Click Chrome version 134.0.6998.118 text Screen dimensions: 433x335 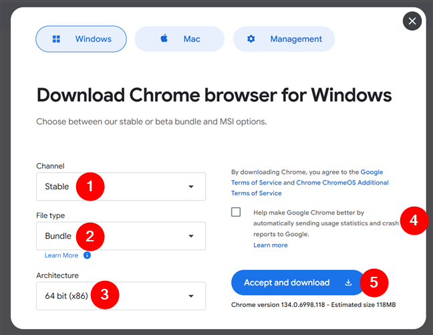[x=278, y=305]
